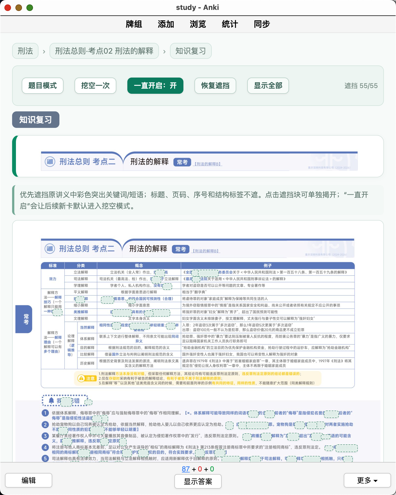
Task: Click the 知识复习 section badge
Action: coord(36,120)
